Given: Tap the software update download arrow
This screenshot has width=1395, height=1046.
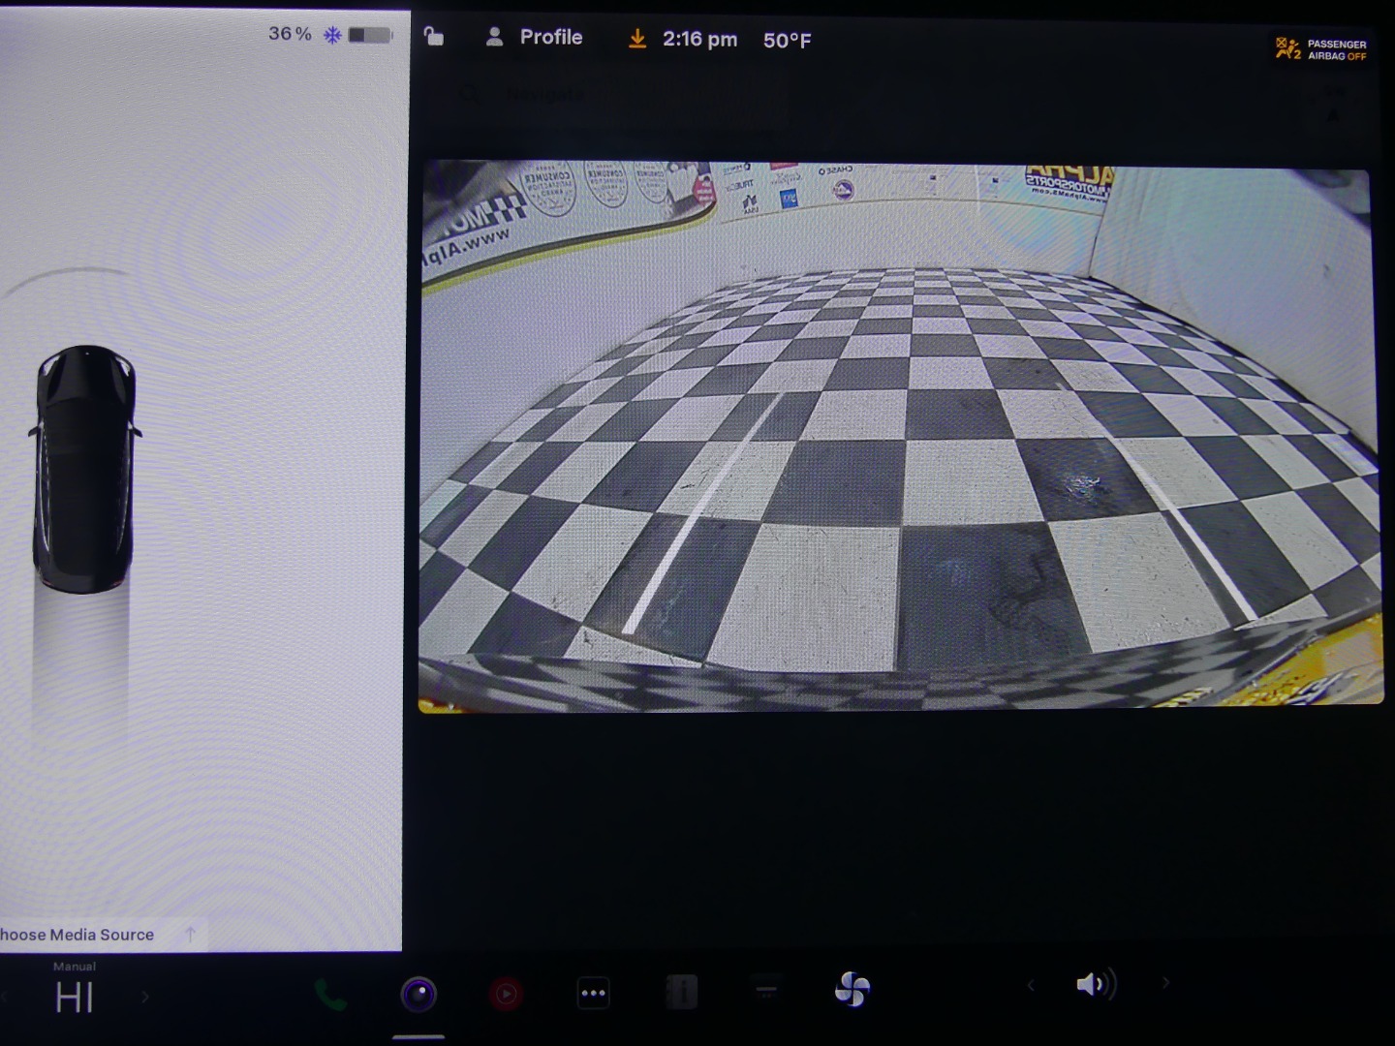Looking at the screenshot, I should [x=637, y=39].
